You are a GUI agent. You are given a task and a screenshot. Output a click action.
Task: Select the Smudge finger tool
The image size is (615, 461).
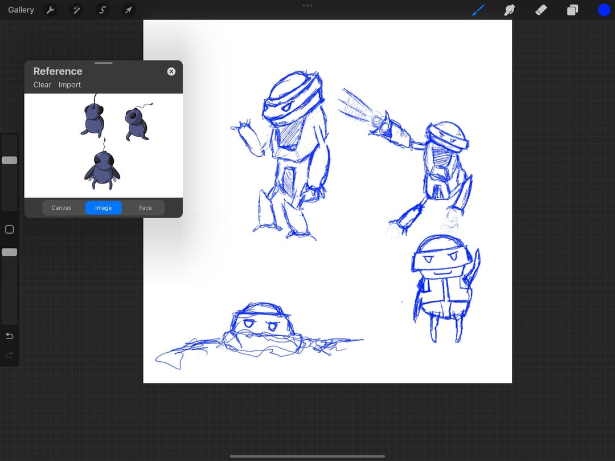pyautogui.click(x=510, y=10)
